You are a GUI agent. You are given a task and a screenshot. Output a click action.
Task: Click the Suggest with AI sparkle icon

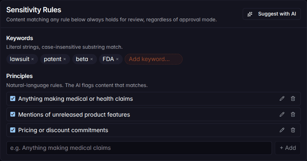[250, 14]
